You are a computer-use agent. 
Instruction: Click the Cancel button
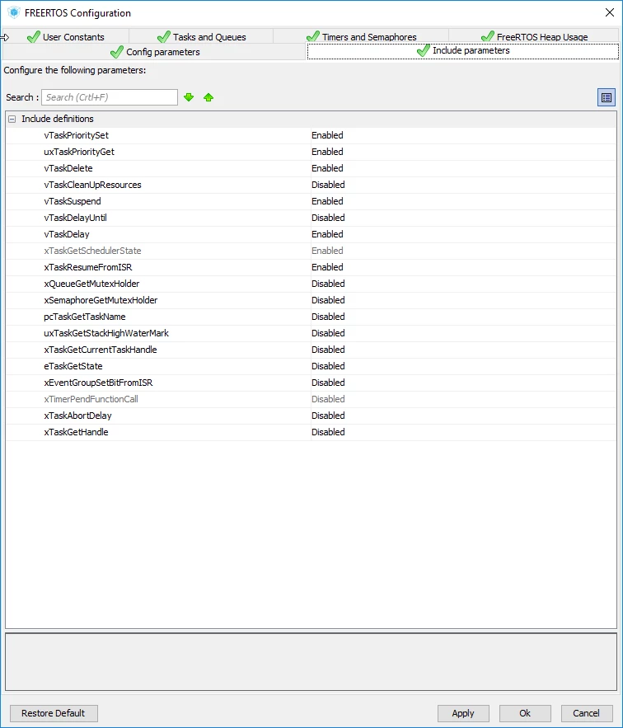586,713
